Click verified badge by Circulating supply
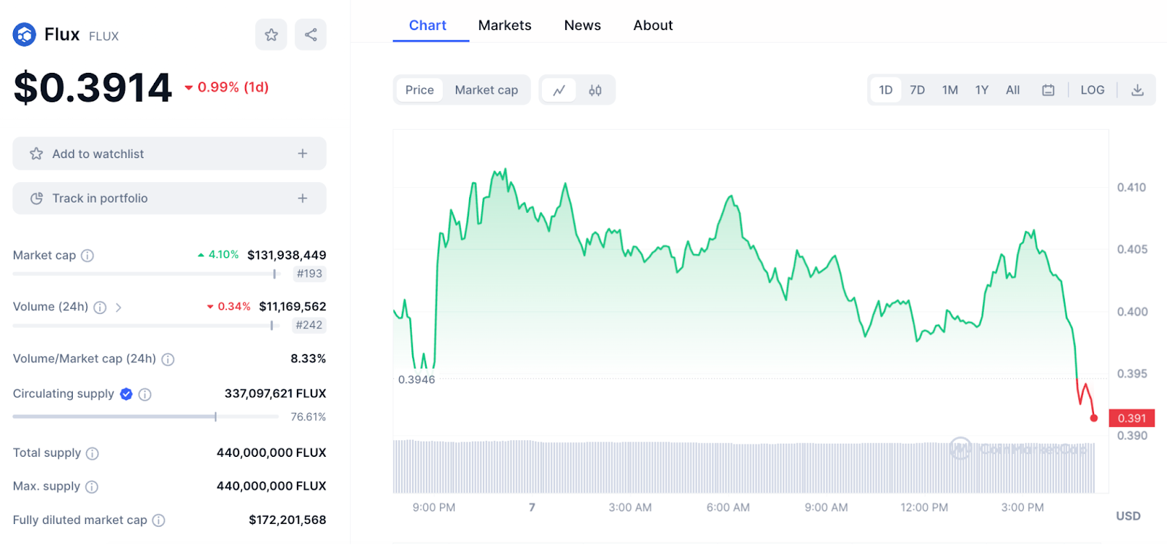The height and width of the screenshot is (545, 1167). pos(126,394)
